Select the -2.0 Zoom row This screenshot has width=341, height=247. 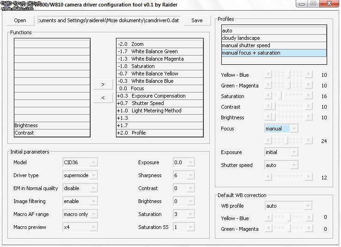click(x=160, y=44)
